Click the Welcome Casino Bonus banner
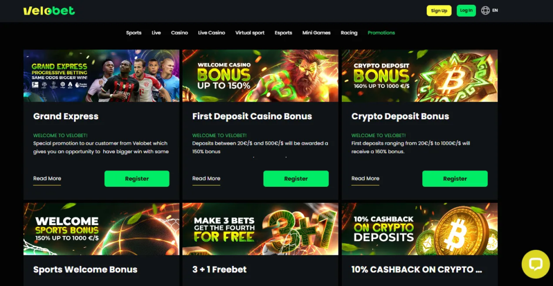The height and width of the screenshot is (286, 553). click(260, 76)
